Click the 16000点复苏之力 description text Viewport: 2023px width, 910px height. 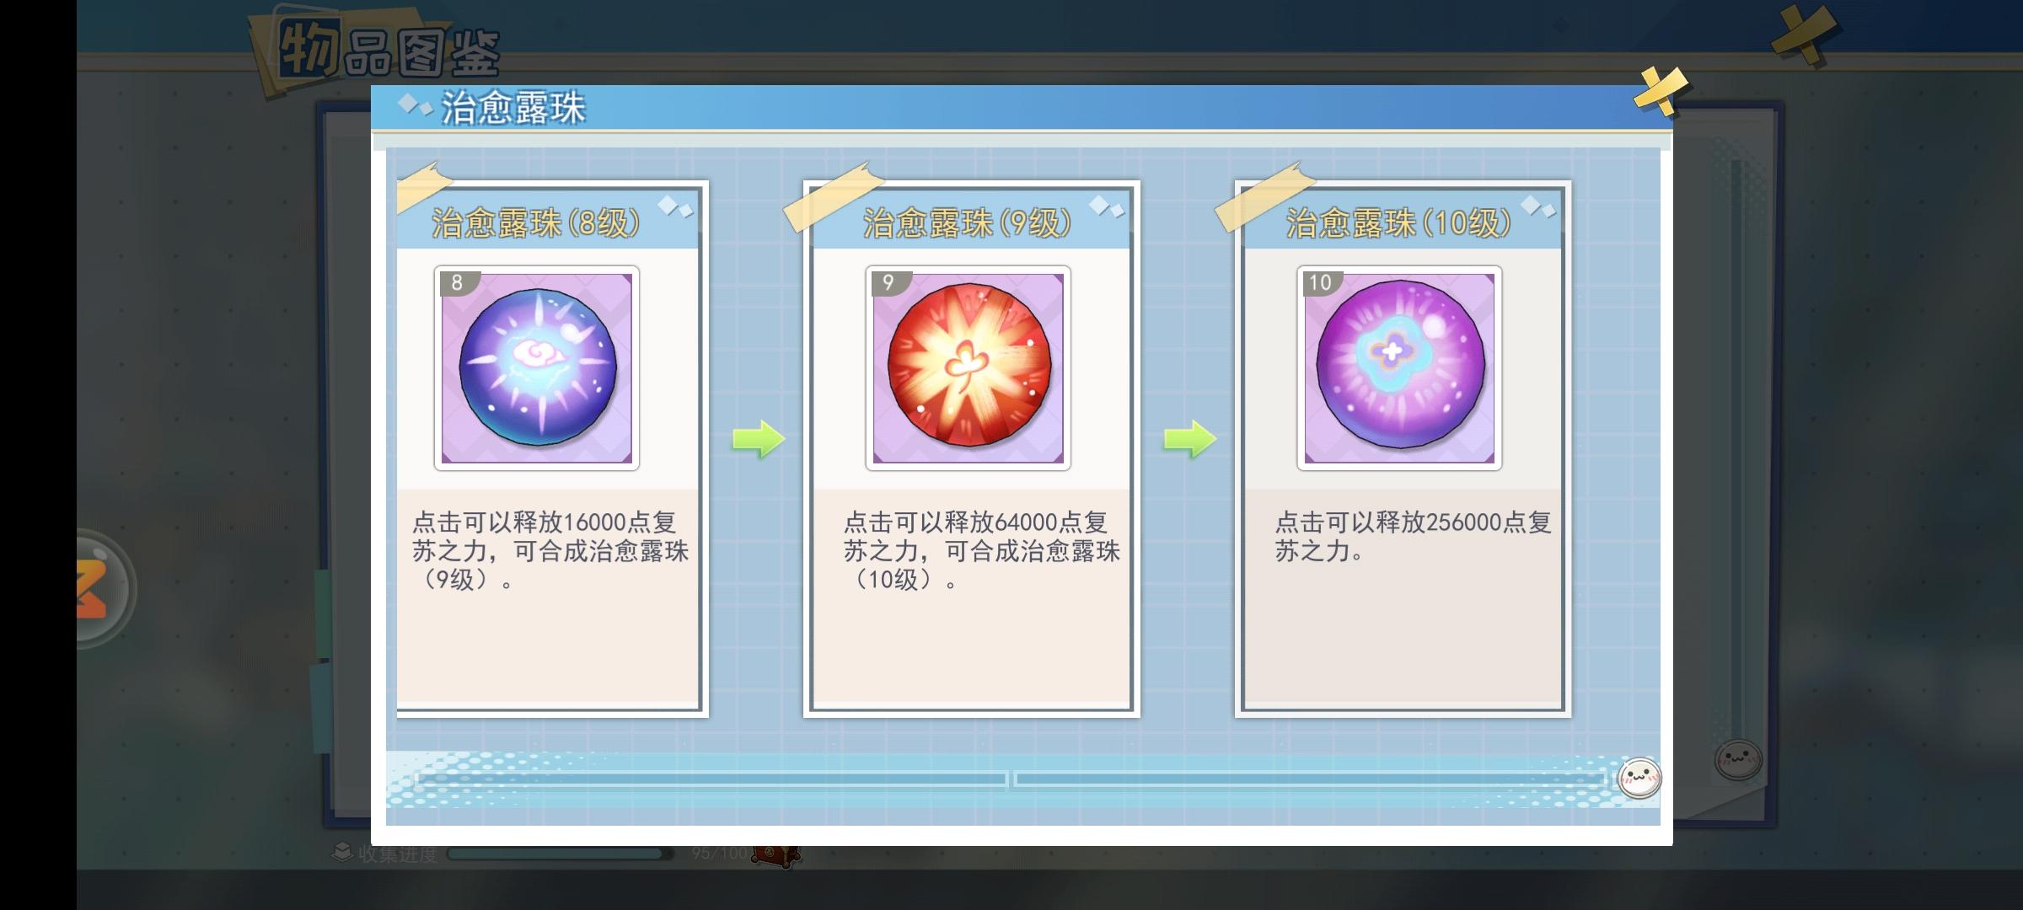550,551
